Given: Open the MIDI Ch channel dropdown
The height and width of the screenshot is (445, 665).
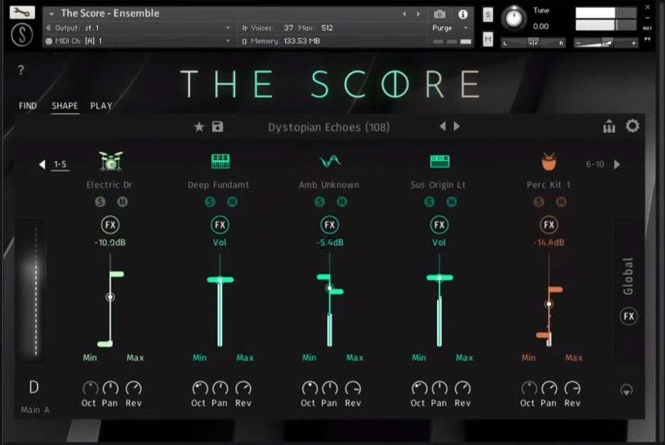Looking at the screenshot, I should tap(228, 41).
